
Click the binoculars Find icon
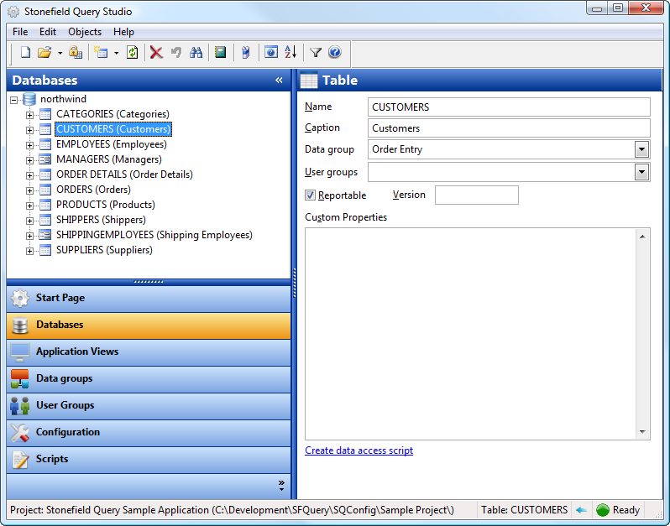196,53
